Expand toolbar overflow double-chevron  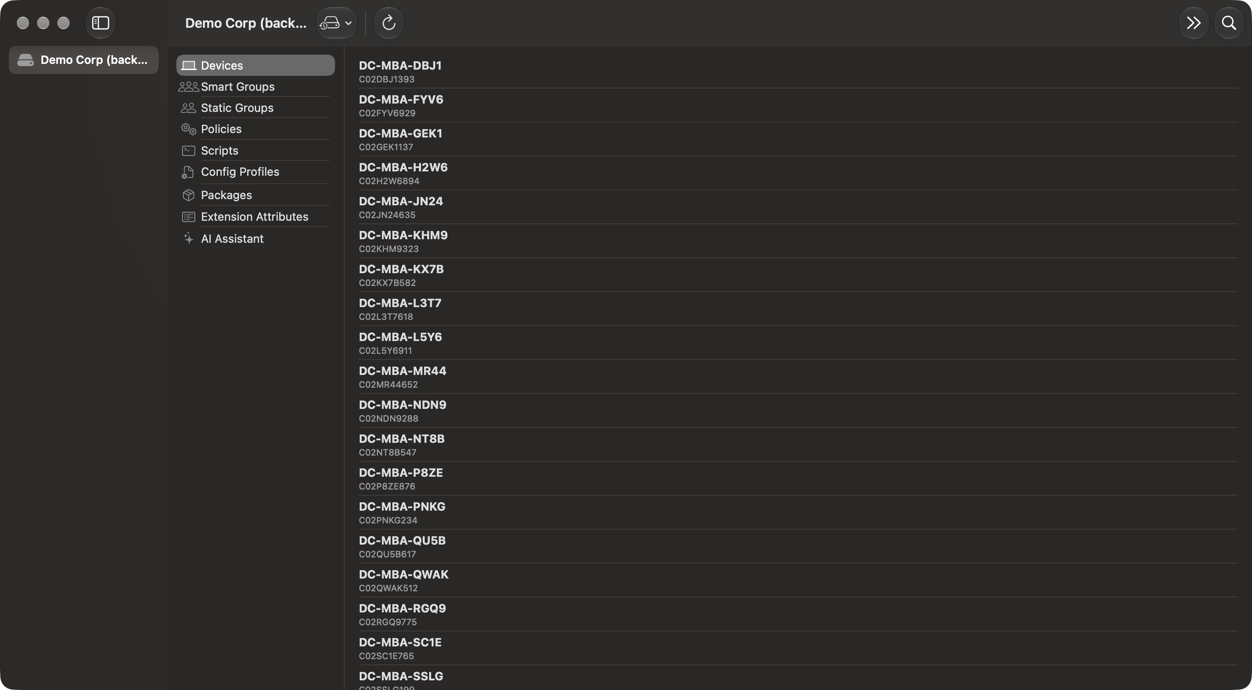(1194, 23)
